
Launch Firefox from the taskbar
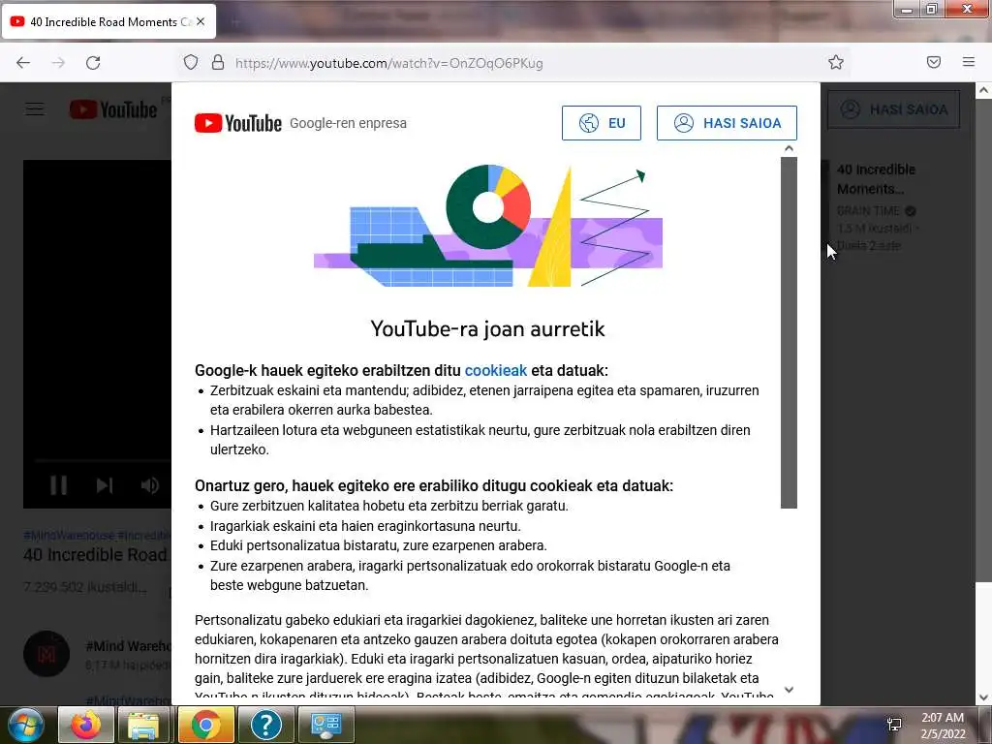(86, 725)
